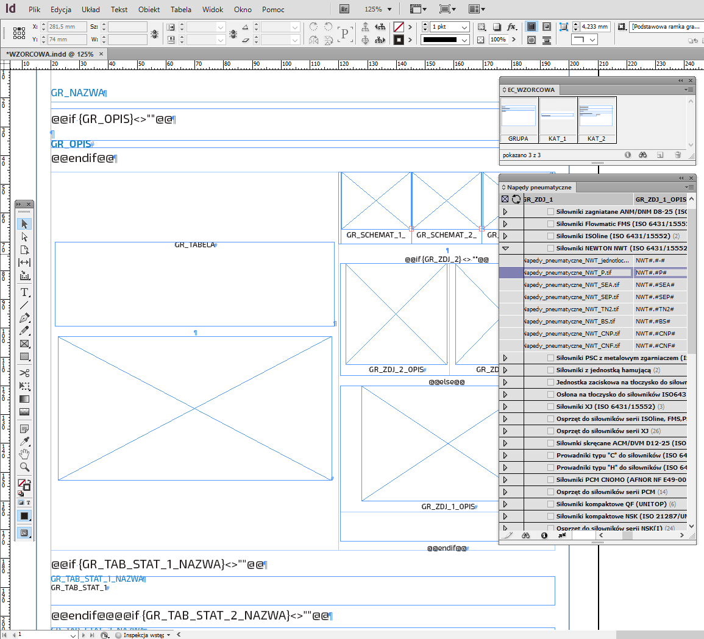The image size is (704, 639).
Task: Select the Line tool
Action: (x=24, y=305)
